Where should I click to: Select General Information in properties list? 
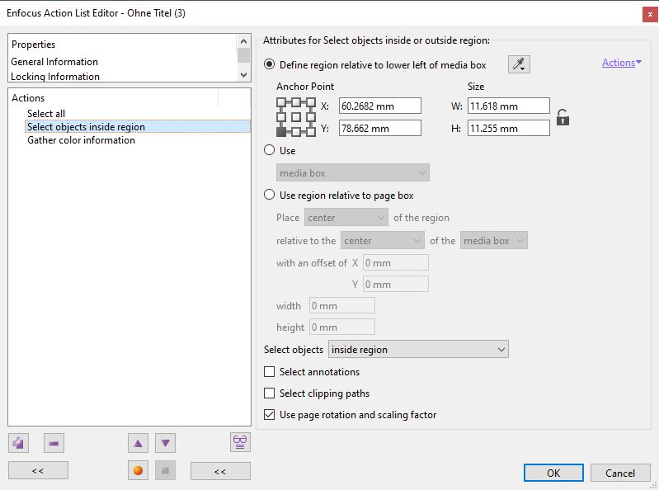[x=54, y=62]
